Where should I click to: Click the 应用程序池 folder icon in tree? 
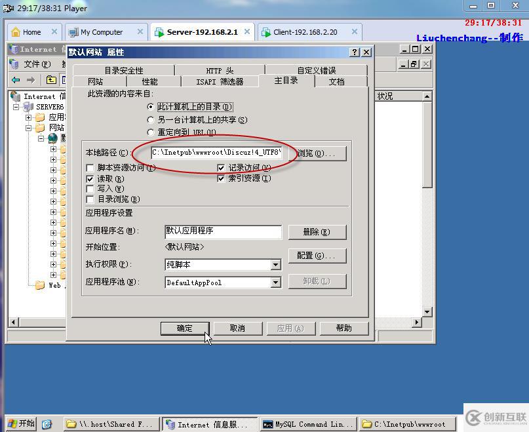40,117
